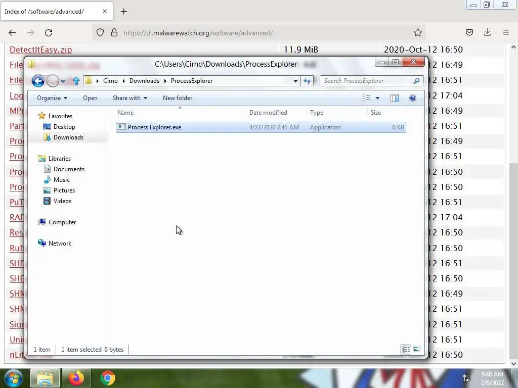The image size is (518, 388).
Task: Expand address bar previous locations dropdown
Action: [x=295, y=81]
